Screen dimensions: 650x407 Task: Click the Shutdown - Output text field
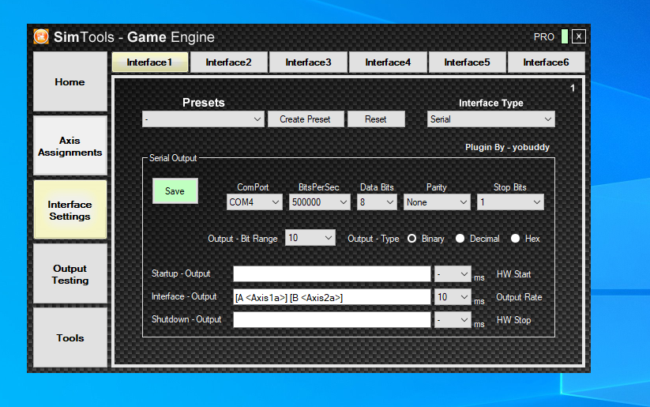tap(332, 320)
